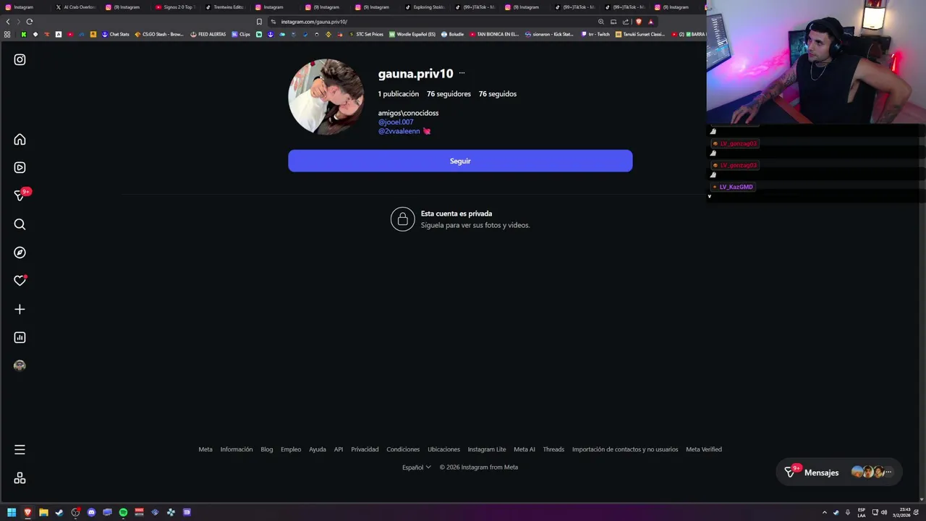This screenshot has width=926, height=521.
Task: Switch to the Signos 2.0 Top tab
Action: click(175, 7)
